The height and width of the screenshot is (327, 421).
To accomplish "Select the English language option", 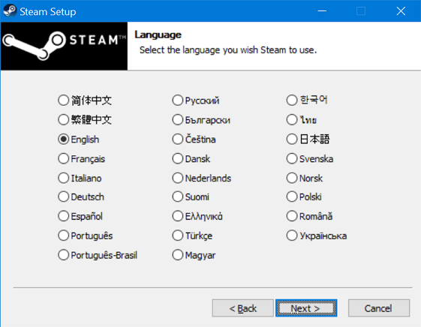I will (x=79, y=139).
